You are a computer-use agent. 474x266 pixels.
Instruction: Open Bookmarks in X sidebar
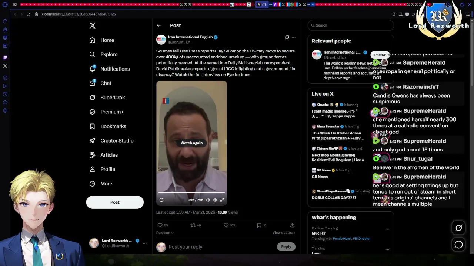[108, 126]
